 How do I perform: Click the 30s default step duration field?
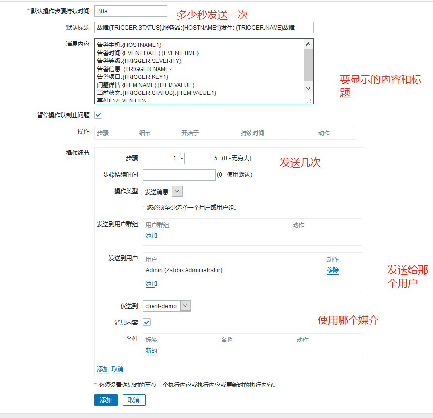(x=130, y=11)
